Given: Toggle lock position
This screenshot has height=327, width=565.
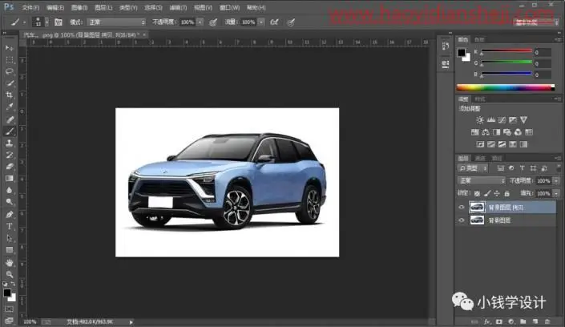Looking at the screenshot, I should [x=497, y=194].
